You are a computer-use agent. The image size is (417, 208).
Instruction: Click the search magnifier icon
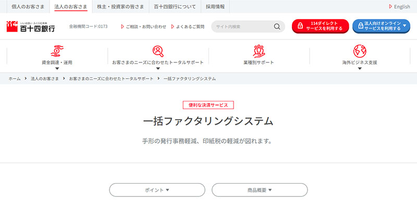(277, 27)
